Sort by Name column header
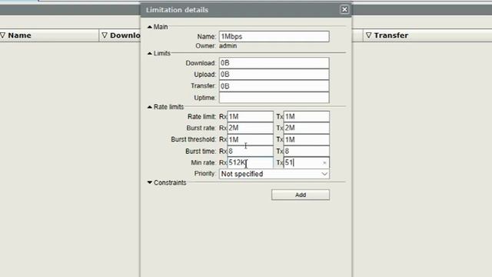This screenshot has width=492, height=277. point(49,35)
